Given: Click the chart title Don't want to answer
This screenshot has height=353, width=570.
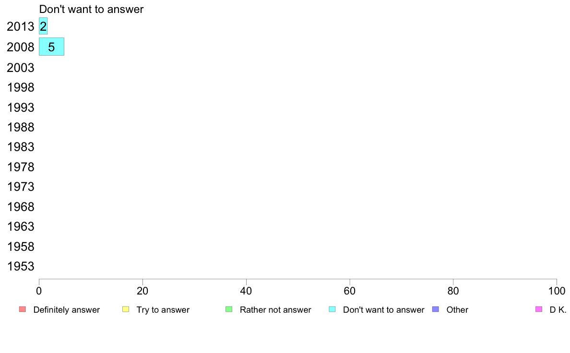Looking at the screenshot, I should click(91, 9).
